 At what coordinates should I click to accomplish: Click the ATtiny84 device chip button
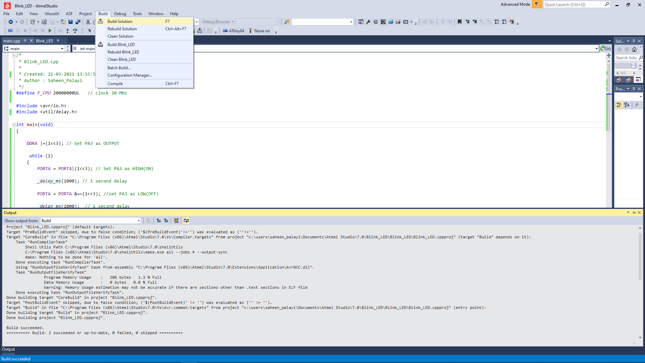(x=234, y=31)
